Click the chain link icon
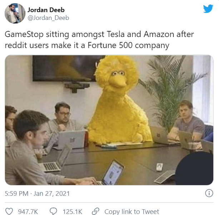The image size is (219, 215). (x=95, y=211)
